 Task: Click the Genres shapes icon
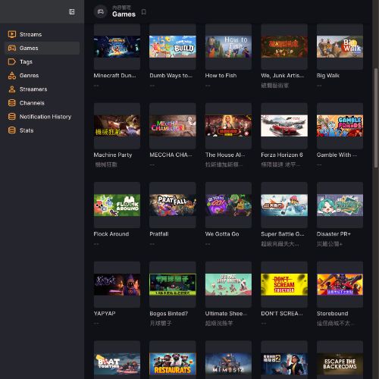(x=12, y=75)
